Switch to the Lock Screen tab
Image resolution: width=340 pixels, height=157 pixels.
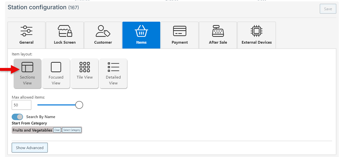[65, 35]
